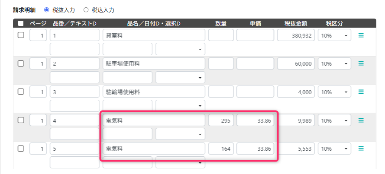Toggle the select-all checkbox in table header

20,24
